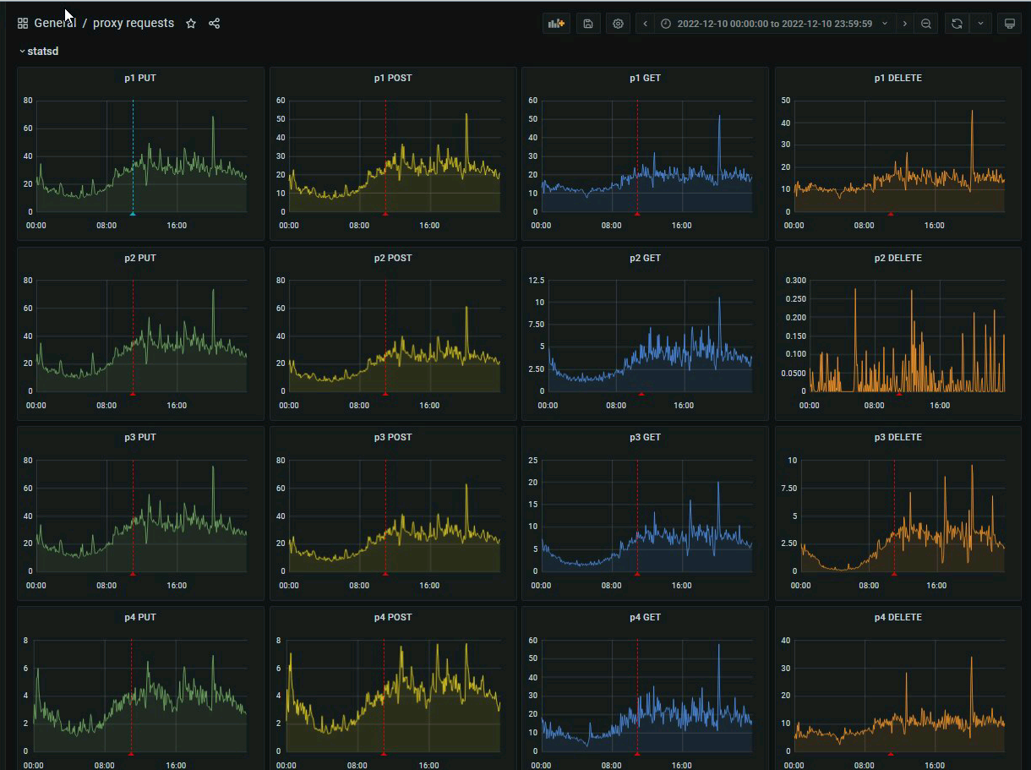Collapse the statsd row

click(x=42, y=52)
